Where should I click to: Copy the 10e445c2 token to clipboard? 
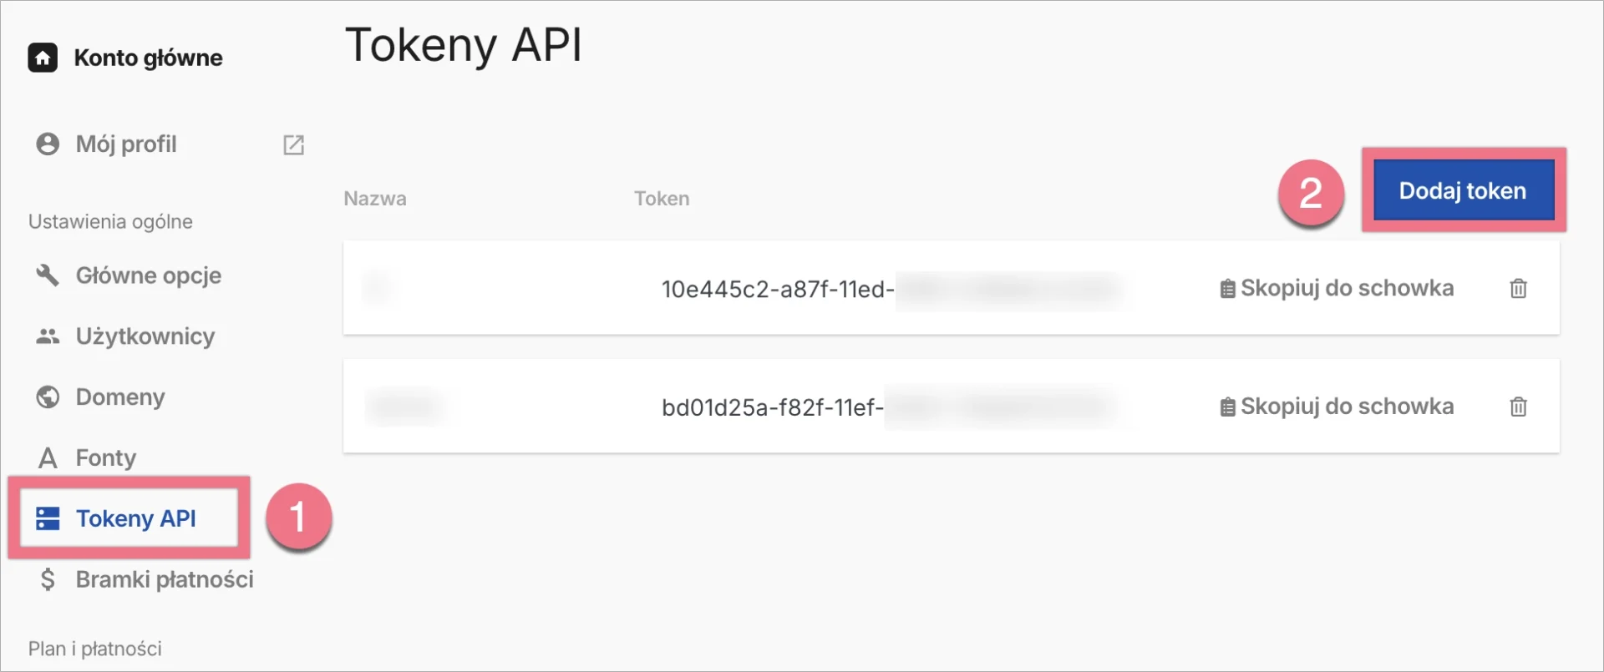click(1337, 289)
